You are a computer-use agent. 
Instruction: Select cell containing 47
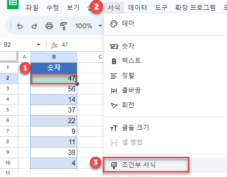pos(54,78)
